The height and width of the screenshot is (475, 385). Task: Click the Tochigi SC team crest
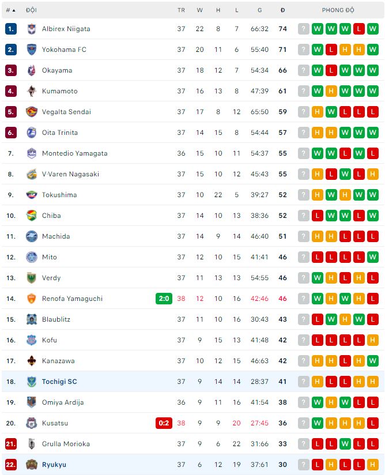(32, 382)
